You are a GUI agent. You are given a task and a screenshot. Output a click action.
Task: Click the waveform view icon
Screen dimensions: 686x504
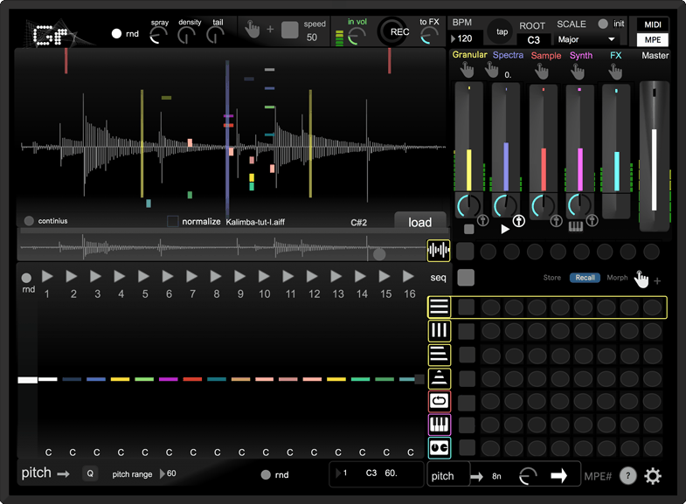point(439,251)
